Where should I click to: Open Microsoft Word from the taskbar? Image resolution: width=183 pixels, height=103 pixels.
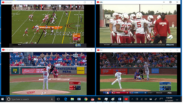pos(120,99)
